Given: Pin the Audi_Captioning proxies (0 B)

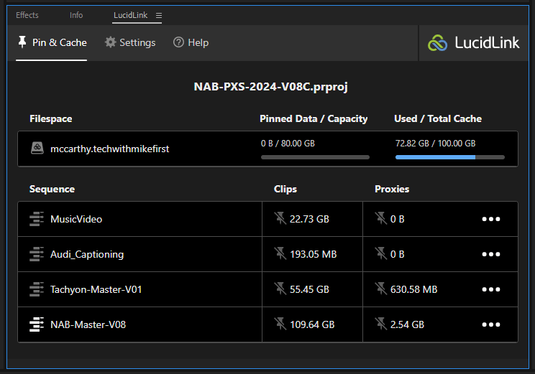Looking at the screenshot, I should point(380,253).
